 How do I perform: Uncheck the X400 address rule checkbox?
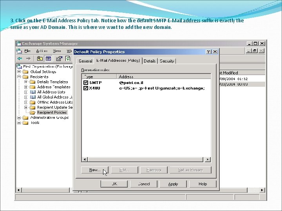86,88
